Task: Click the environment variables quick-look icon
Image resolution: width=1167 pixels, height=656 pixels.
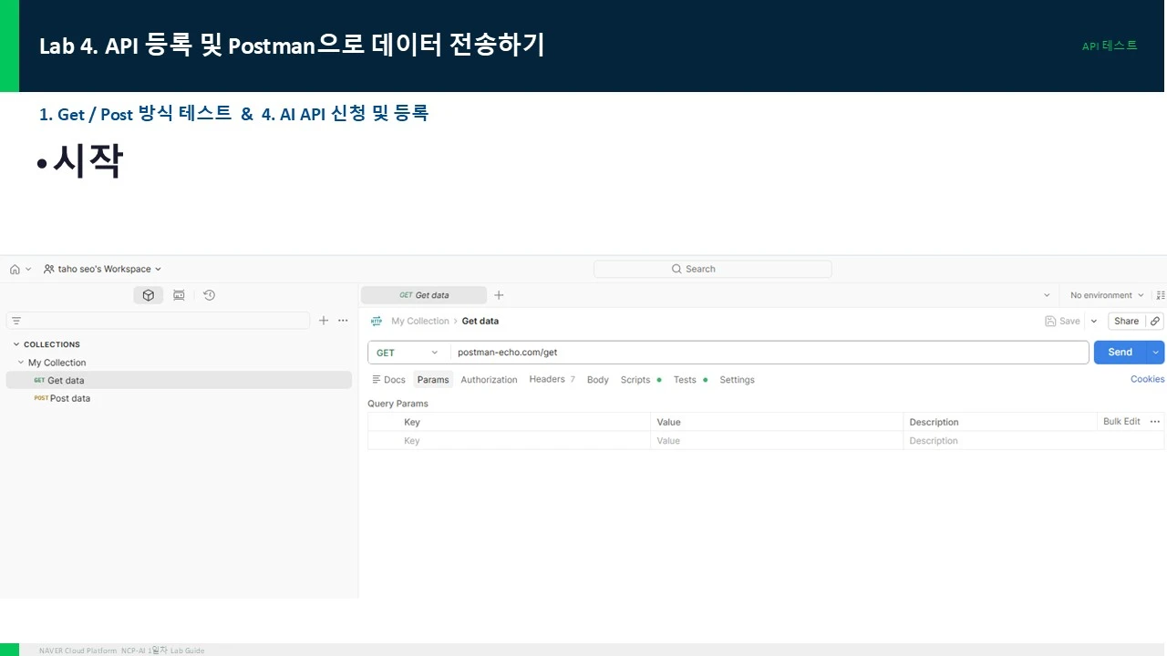Action: 1161,295
